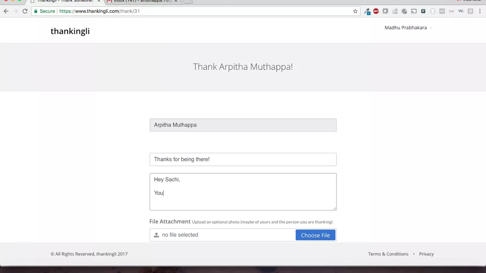Click the circular braces extension icon
The width and height of the screenshot is (486, 273).
pos(432,11)
